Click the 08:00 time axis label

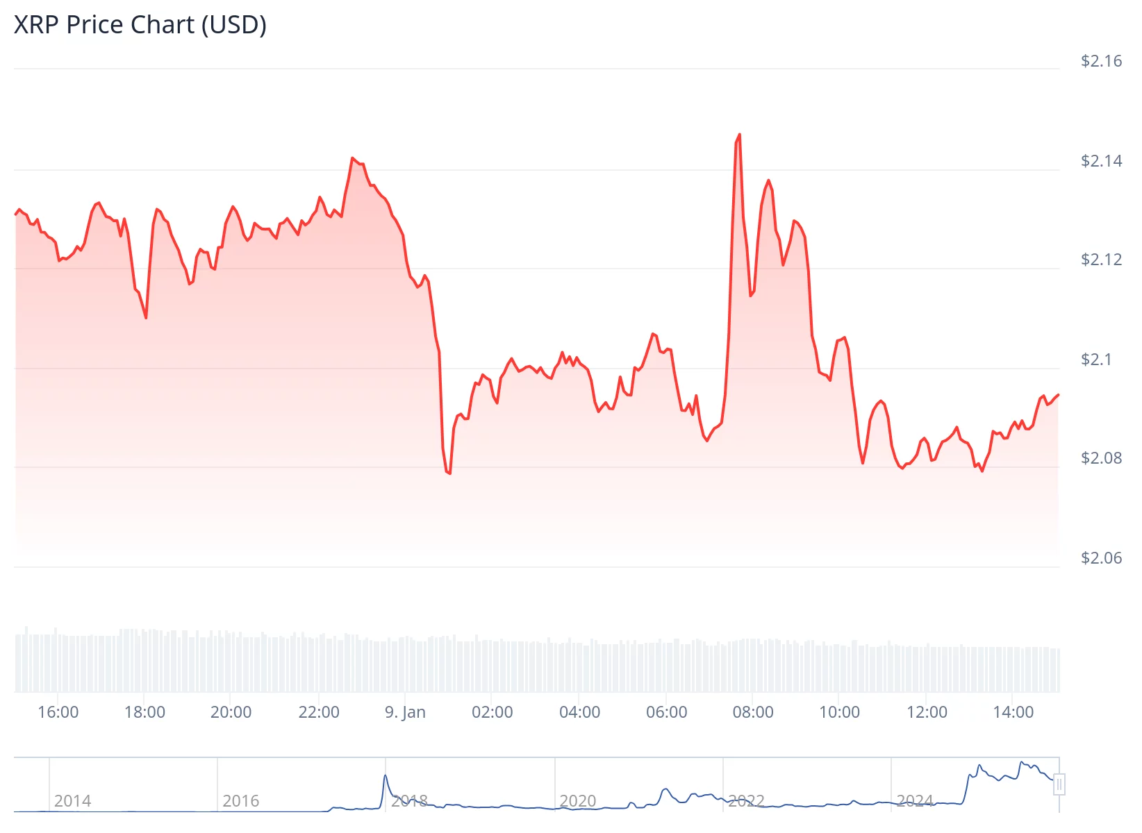[x=753, y=712]
